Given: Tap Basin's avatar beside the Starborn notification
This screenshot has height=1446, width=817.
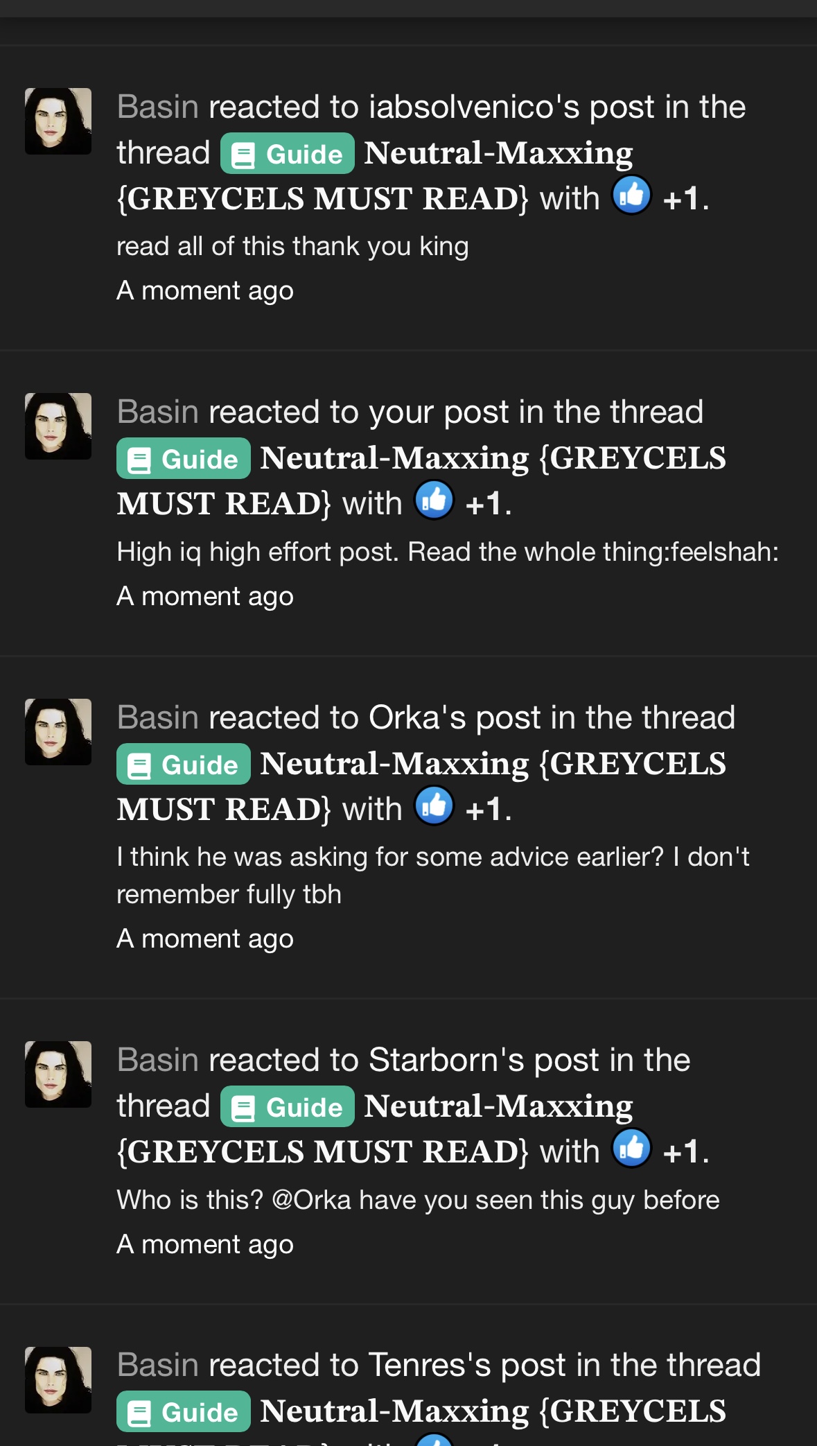Looking at the screenshot, I should [58, 1074].
